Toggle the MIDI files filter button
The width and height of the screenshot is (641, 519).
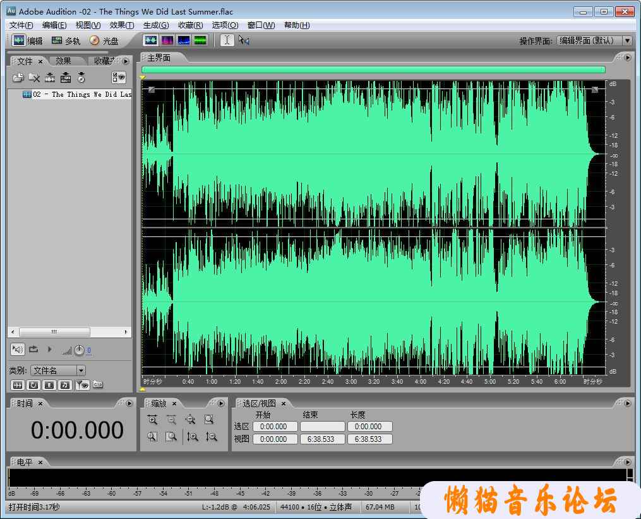[65, 385]
